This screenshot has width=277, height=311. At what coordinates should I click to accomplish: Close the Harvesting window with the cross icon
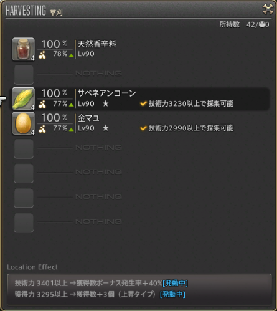coord(268,9)
